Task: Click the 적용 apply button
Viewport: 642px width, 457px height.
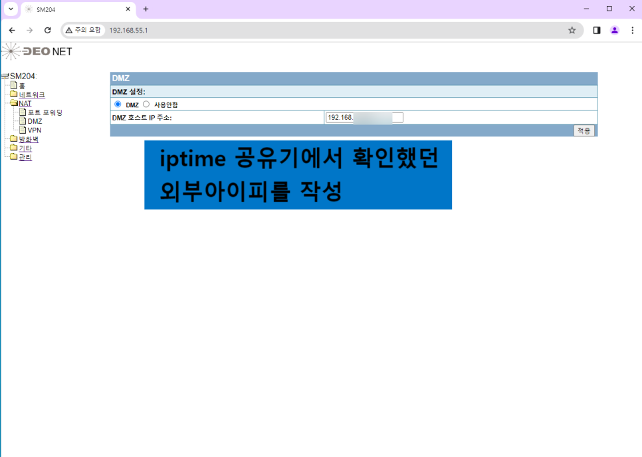Action: [x=584, y=131]
